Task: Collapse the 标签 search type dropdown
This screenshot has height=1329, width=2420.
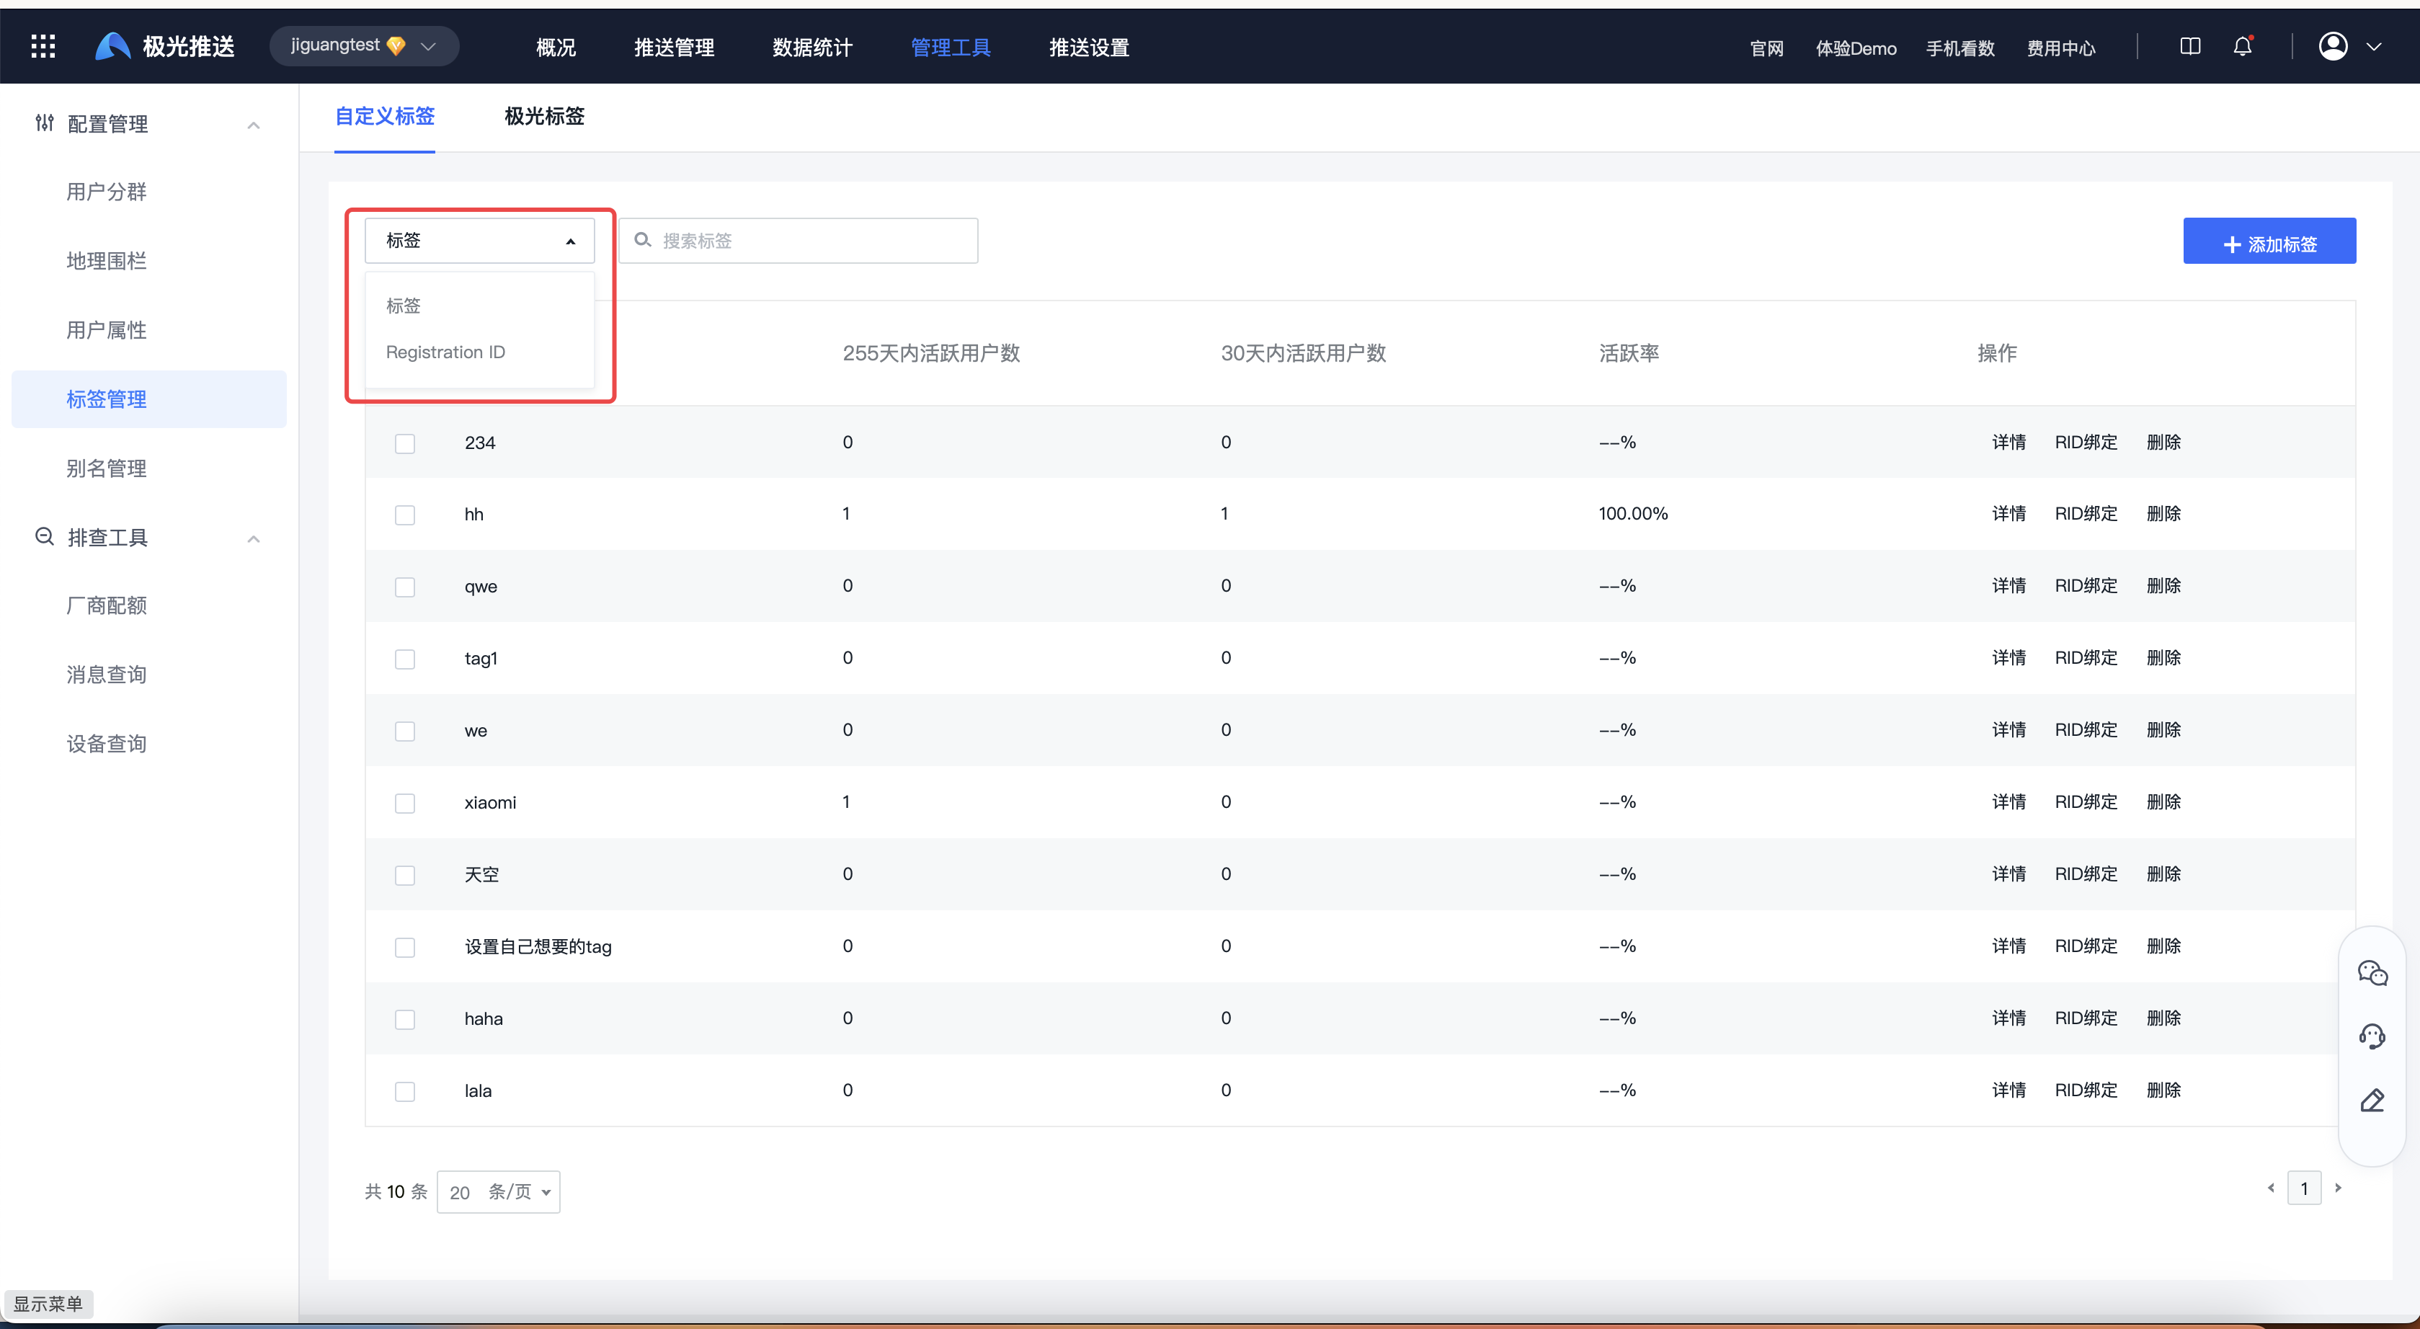Action: [x=479, y=241]
